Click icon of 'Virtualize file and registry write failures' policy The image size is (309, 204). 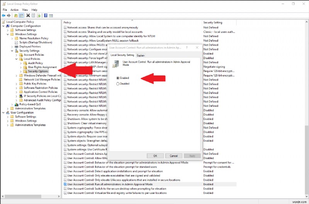tap(65, 193)
